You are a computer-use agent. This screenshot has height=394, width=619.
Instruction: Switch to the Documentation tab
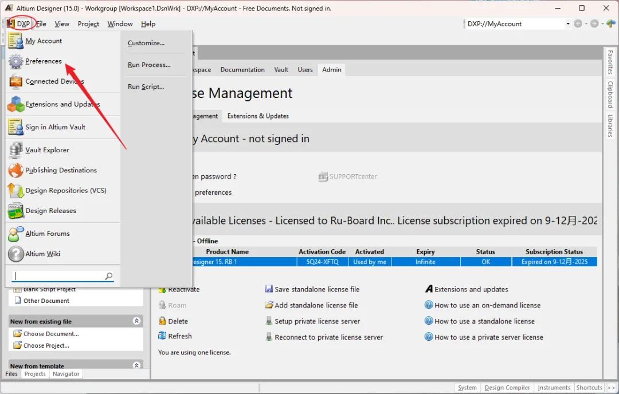tap(242, 70)
